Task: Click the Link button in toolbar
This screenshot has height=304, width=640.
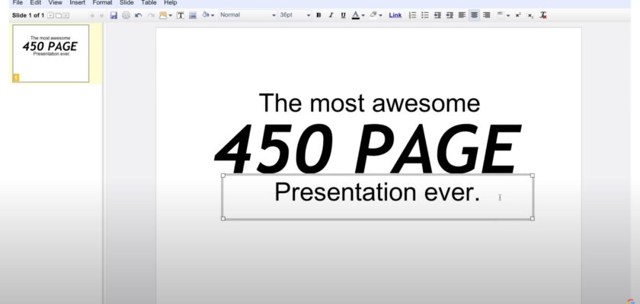Action: [x=395, y=15]
